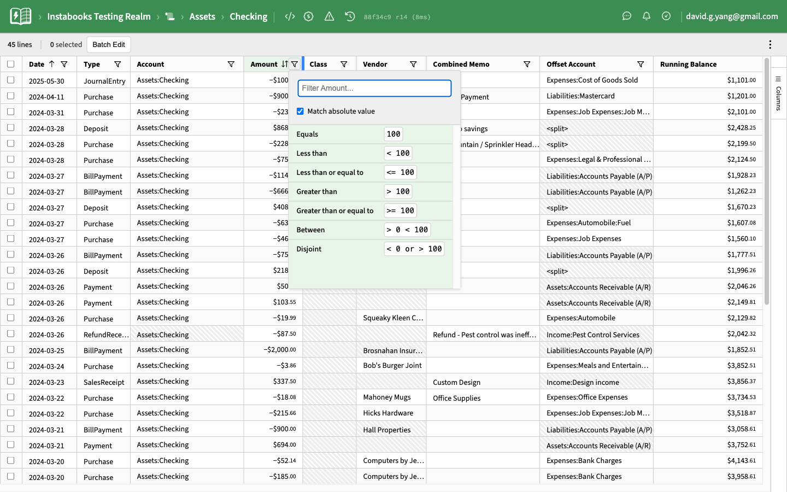Open the Instabooks book logo home
Image resolution: width=787 pixels, height=492 pixels.
point(21,16)
